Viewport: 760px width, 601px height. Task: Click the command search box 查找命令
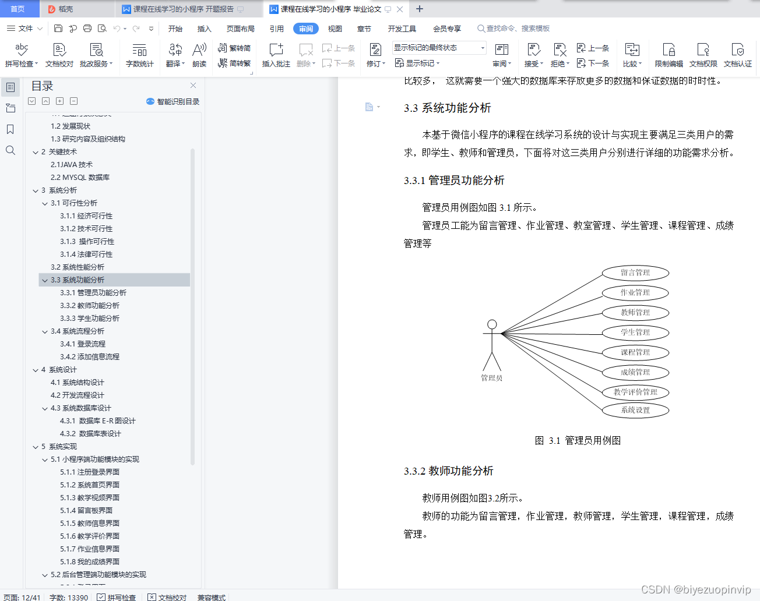point(513,28)
